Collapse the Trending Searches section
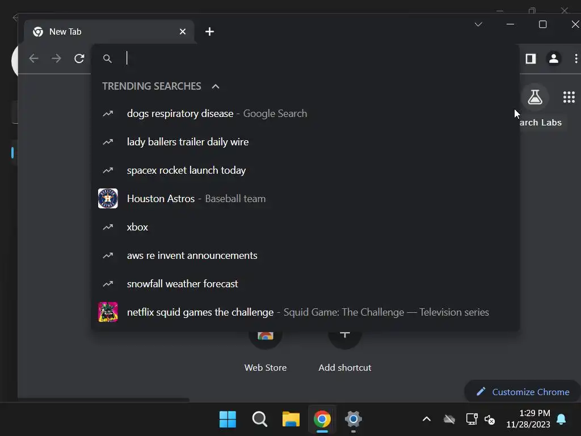This screenshot has height=436, width=581. pos(216,86)
